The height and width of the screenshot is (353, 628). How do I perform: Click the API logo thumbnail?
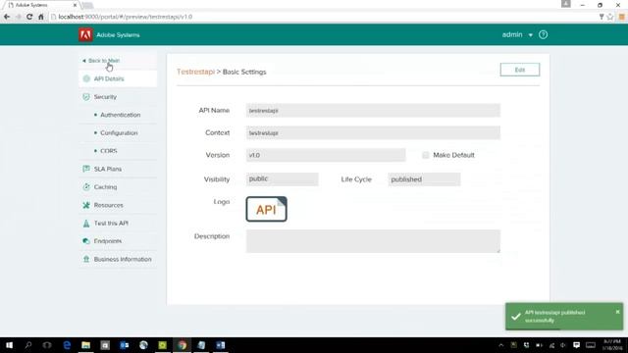[266, 209]
